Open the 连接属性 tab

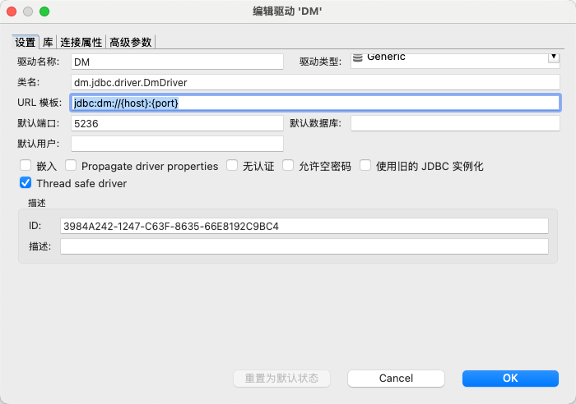tap(81, 42)
